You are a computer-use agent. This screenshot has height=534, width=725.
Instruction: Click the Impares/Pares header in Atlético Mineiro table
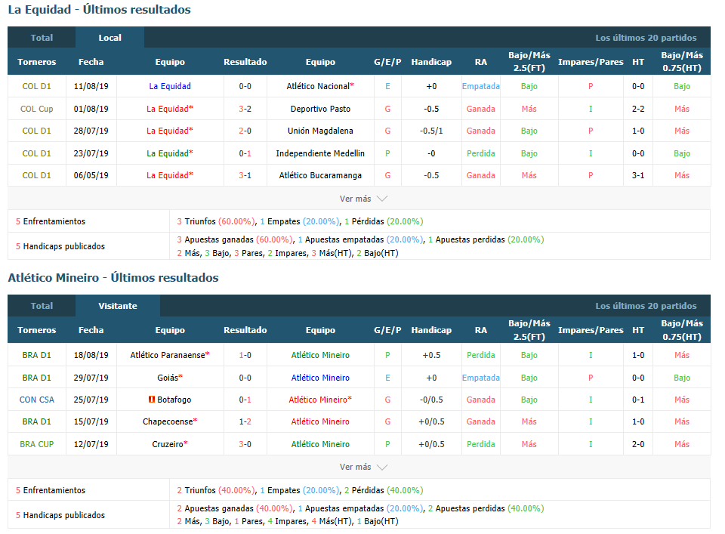point(591,329)
